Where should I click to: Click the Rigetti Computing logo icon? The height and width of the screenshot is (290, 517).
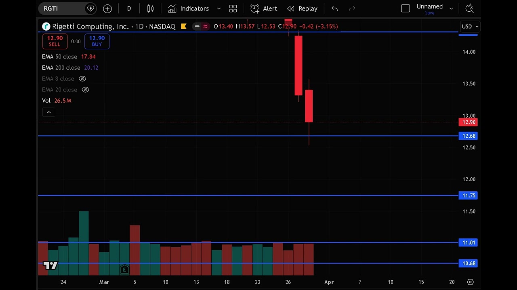[46, 27]
